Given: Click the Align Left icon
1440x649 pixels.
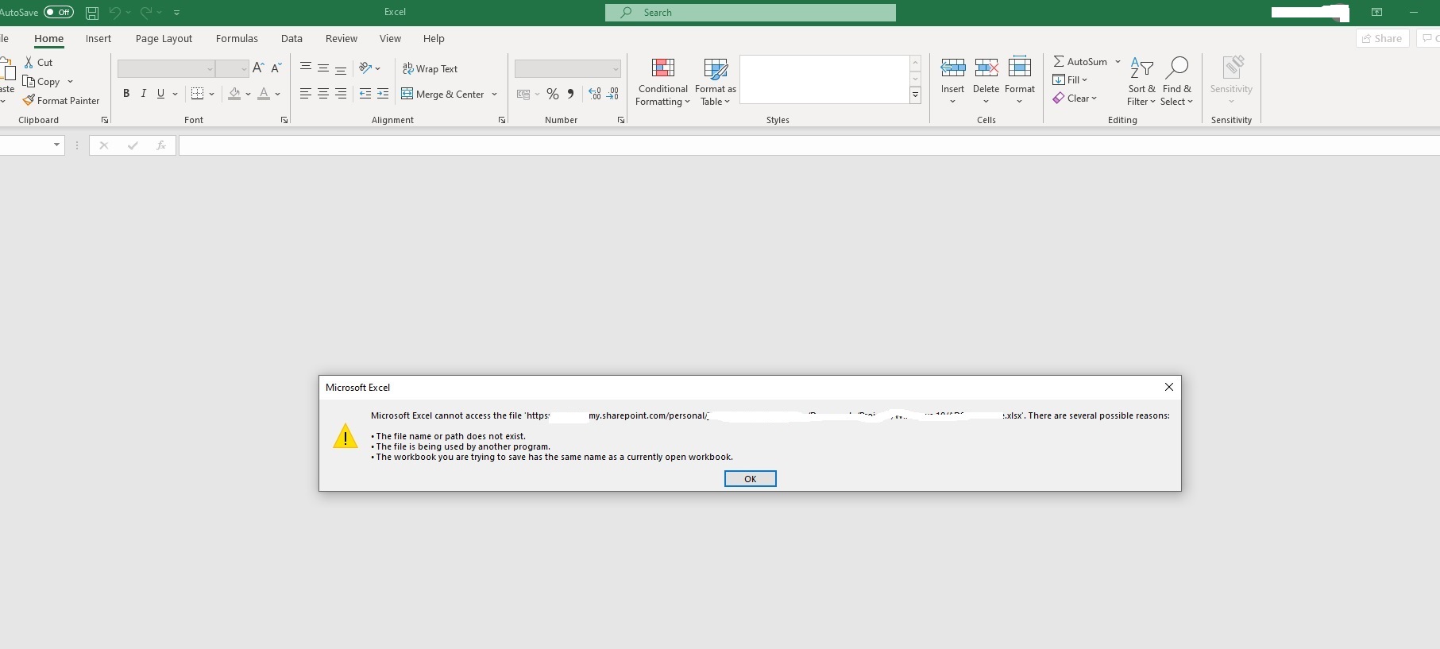Looking at the screenshot, I should coord(306,94).
